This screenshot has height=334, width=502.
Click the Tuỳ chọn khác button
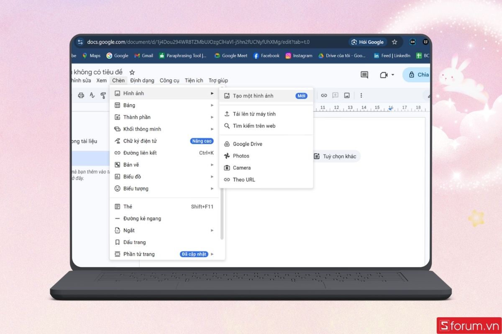[336, 157]
